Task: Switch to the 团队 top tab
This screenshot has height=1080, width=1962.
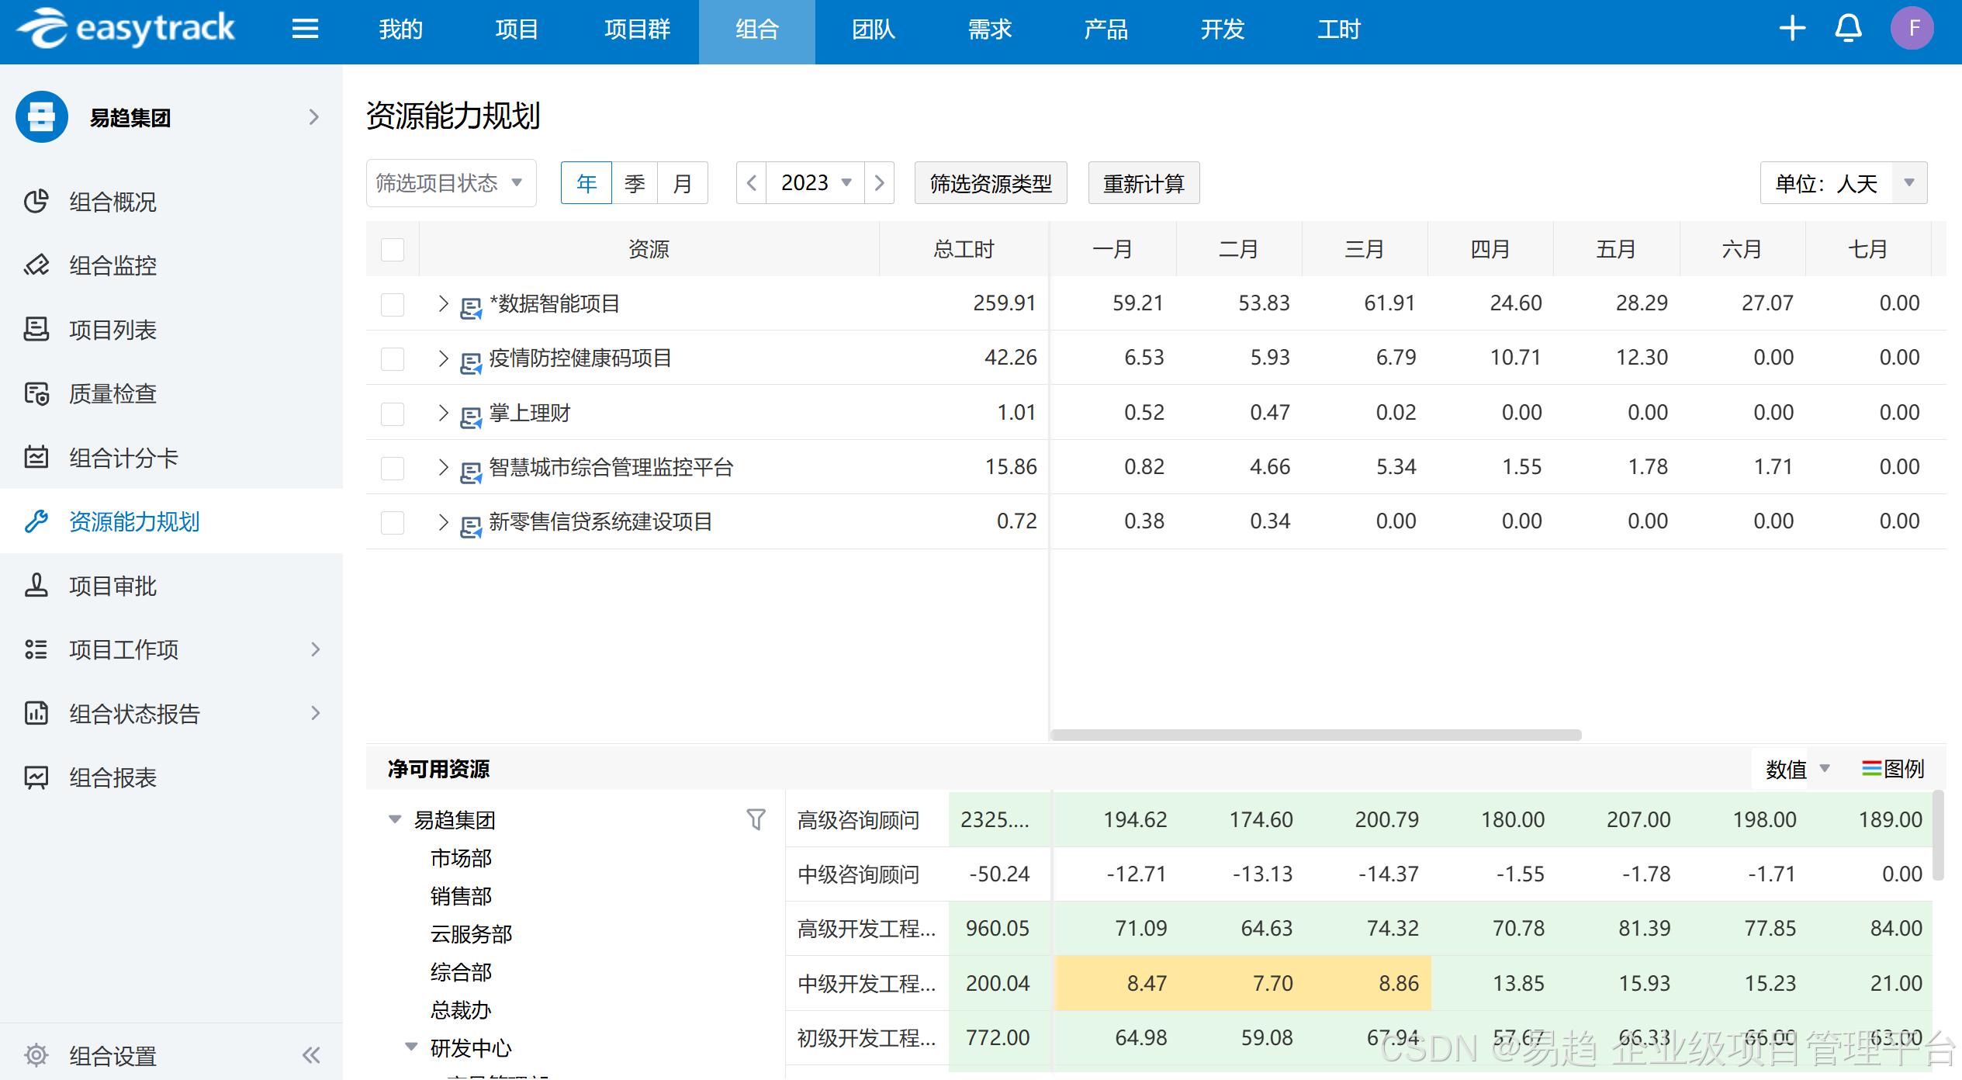Action: pos(873,29)
